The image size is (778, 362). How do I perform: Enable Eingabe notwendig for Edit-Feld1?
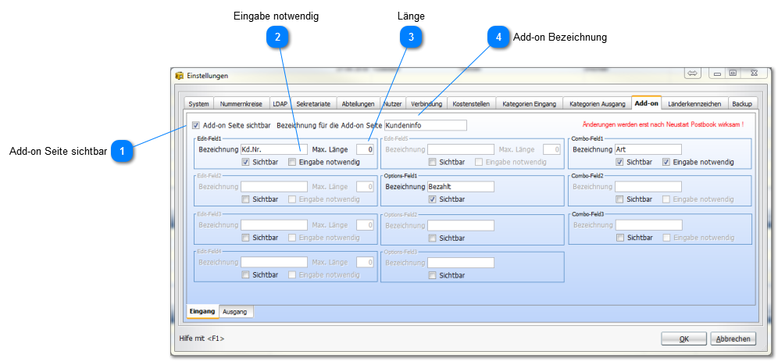(x=292, y=163)
